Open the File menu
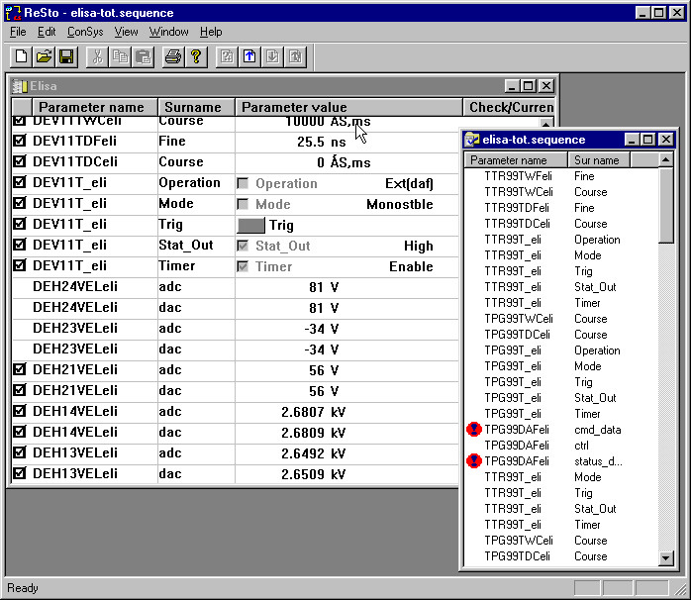 coord(18,32)
